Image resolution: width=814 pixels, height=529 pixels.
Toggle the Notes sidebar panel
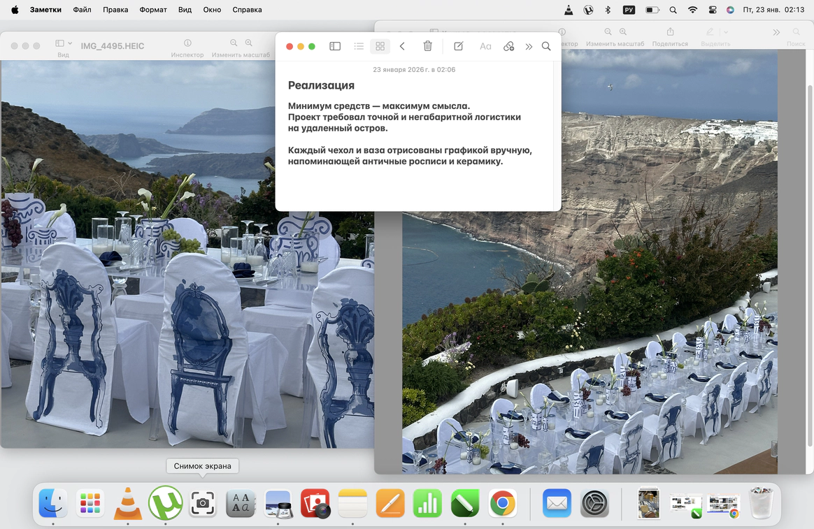[x=335, y=46]
